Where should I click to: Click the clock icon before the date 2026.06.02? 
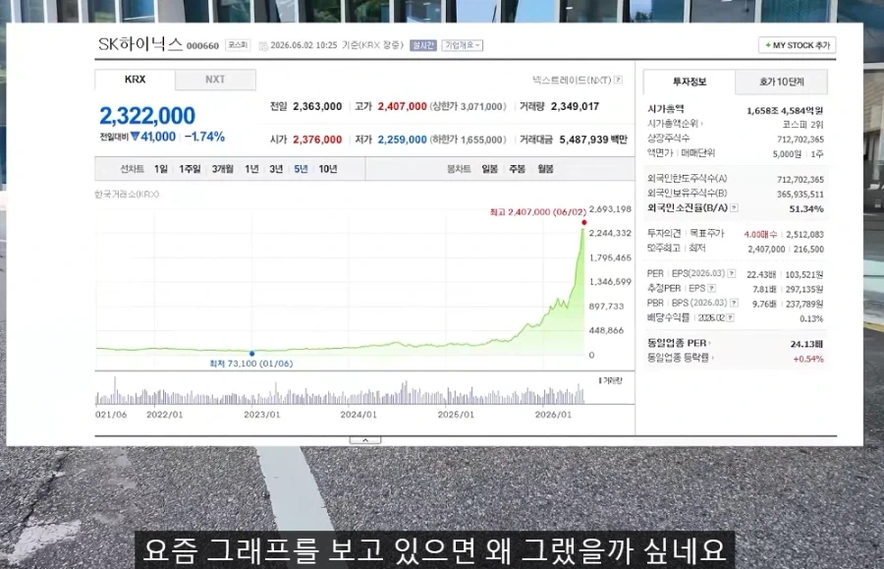pos(262,45)
